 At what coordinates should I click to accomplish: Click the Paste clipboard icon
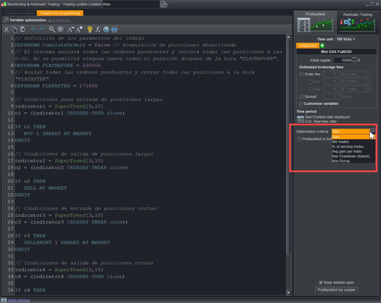(23, 30)
